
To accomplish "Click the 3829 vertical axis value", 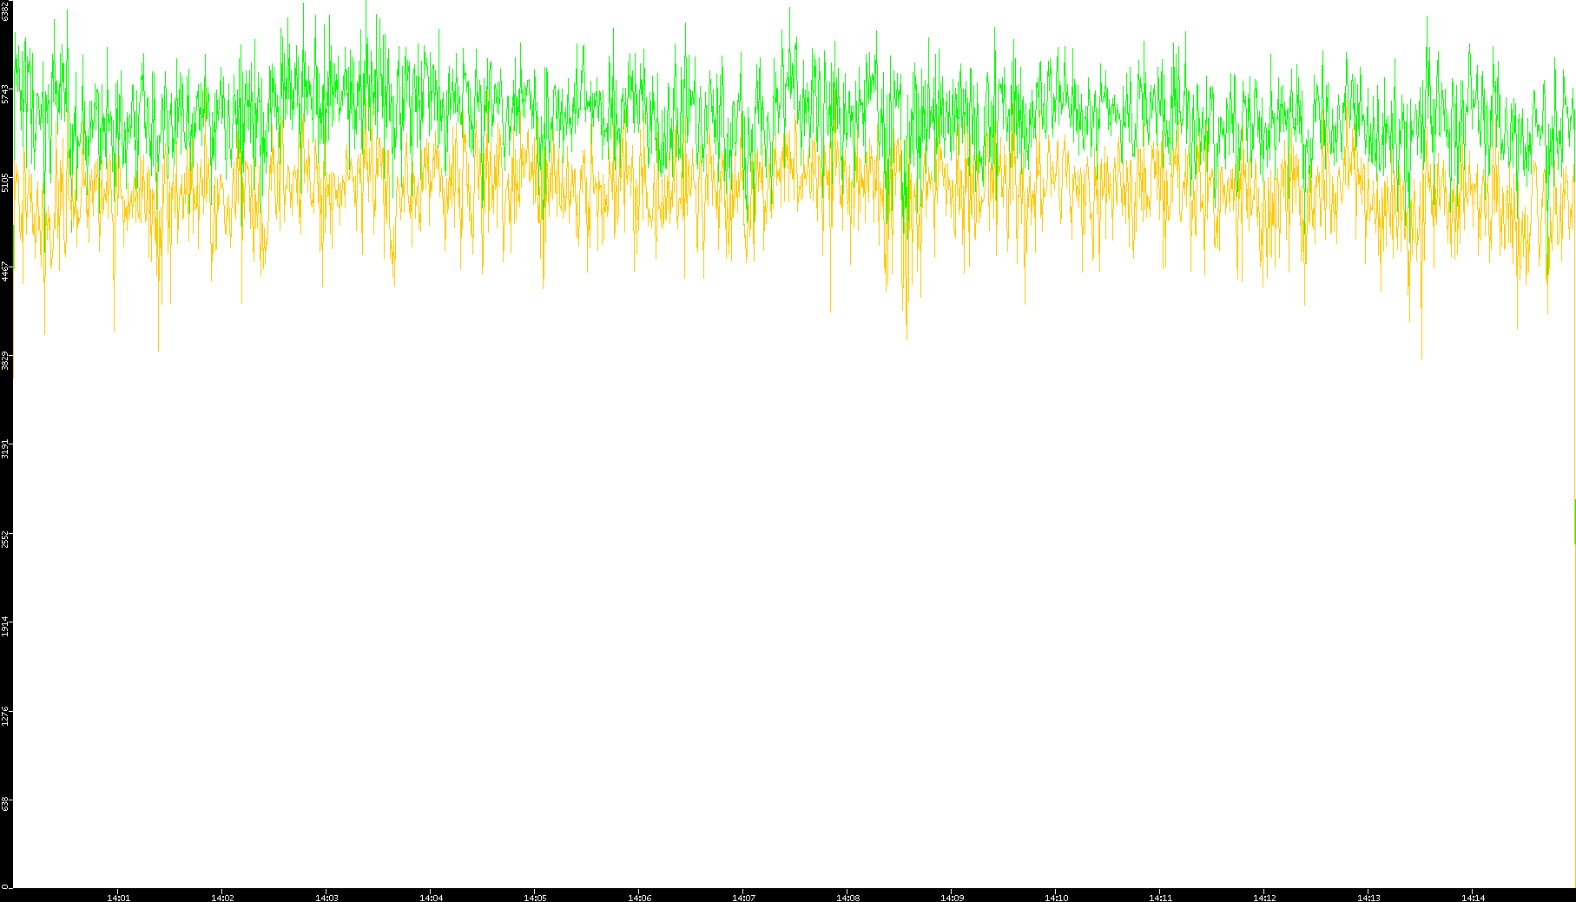I will coord(5,360).
